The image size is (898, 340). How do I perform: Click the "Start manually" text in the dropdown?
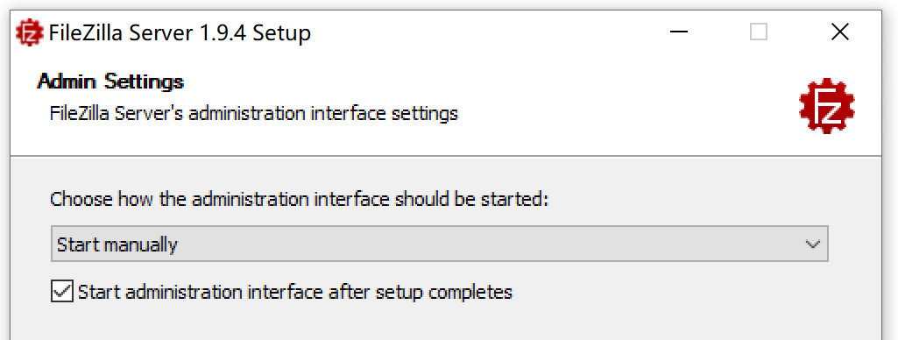tap(117, 245)
